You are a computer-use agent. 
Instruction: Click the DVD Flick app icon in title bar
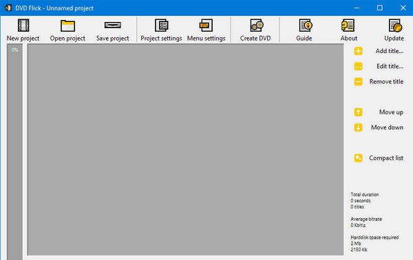[x=8, y=8]
